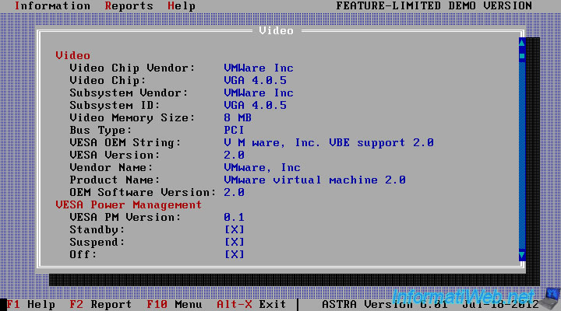Click 2.0 value for VESA Version

point(234,155)
